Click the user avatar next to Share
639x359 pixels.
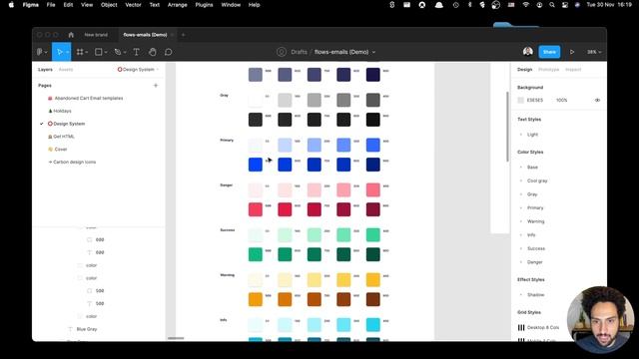[x=528, y=52]
